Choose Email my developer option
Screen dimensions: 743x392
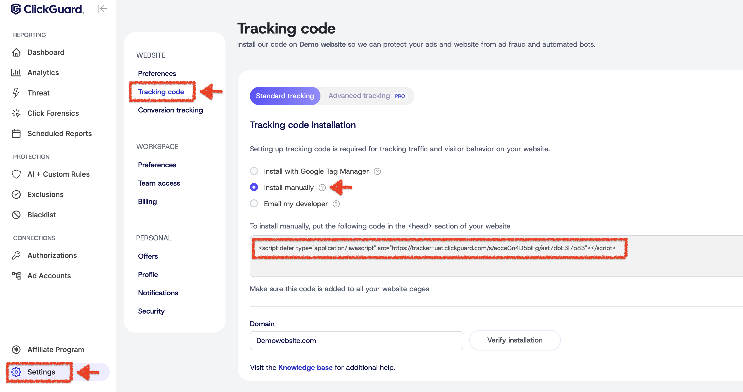click(x=254, y=204)
